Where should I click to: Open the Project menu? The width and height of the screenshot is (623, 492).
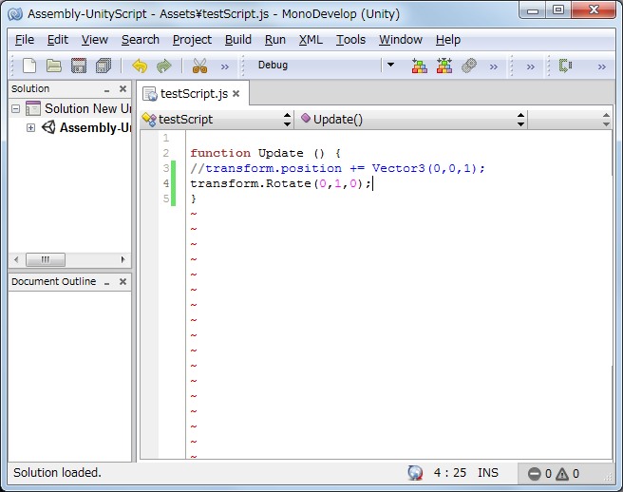click(x=192, y=40)
